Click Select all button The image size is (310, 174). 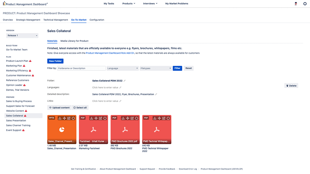(80, 108)
